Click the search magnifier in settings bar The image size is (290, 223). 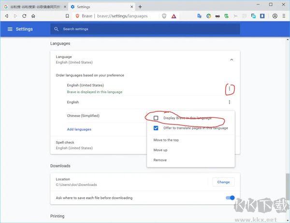(x=56, y=29)
